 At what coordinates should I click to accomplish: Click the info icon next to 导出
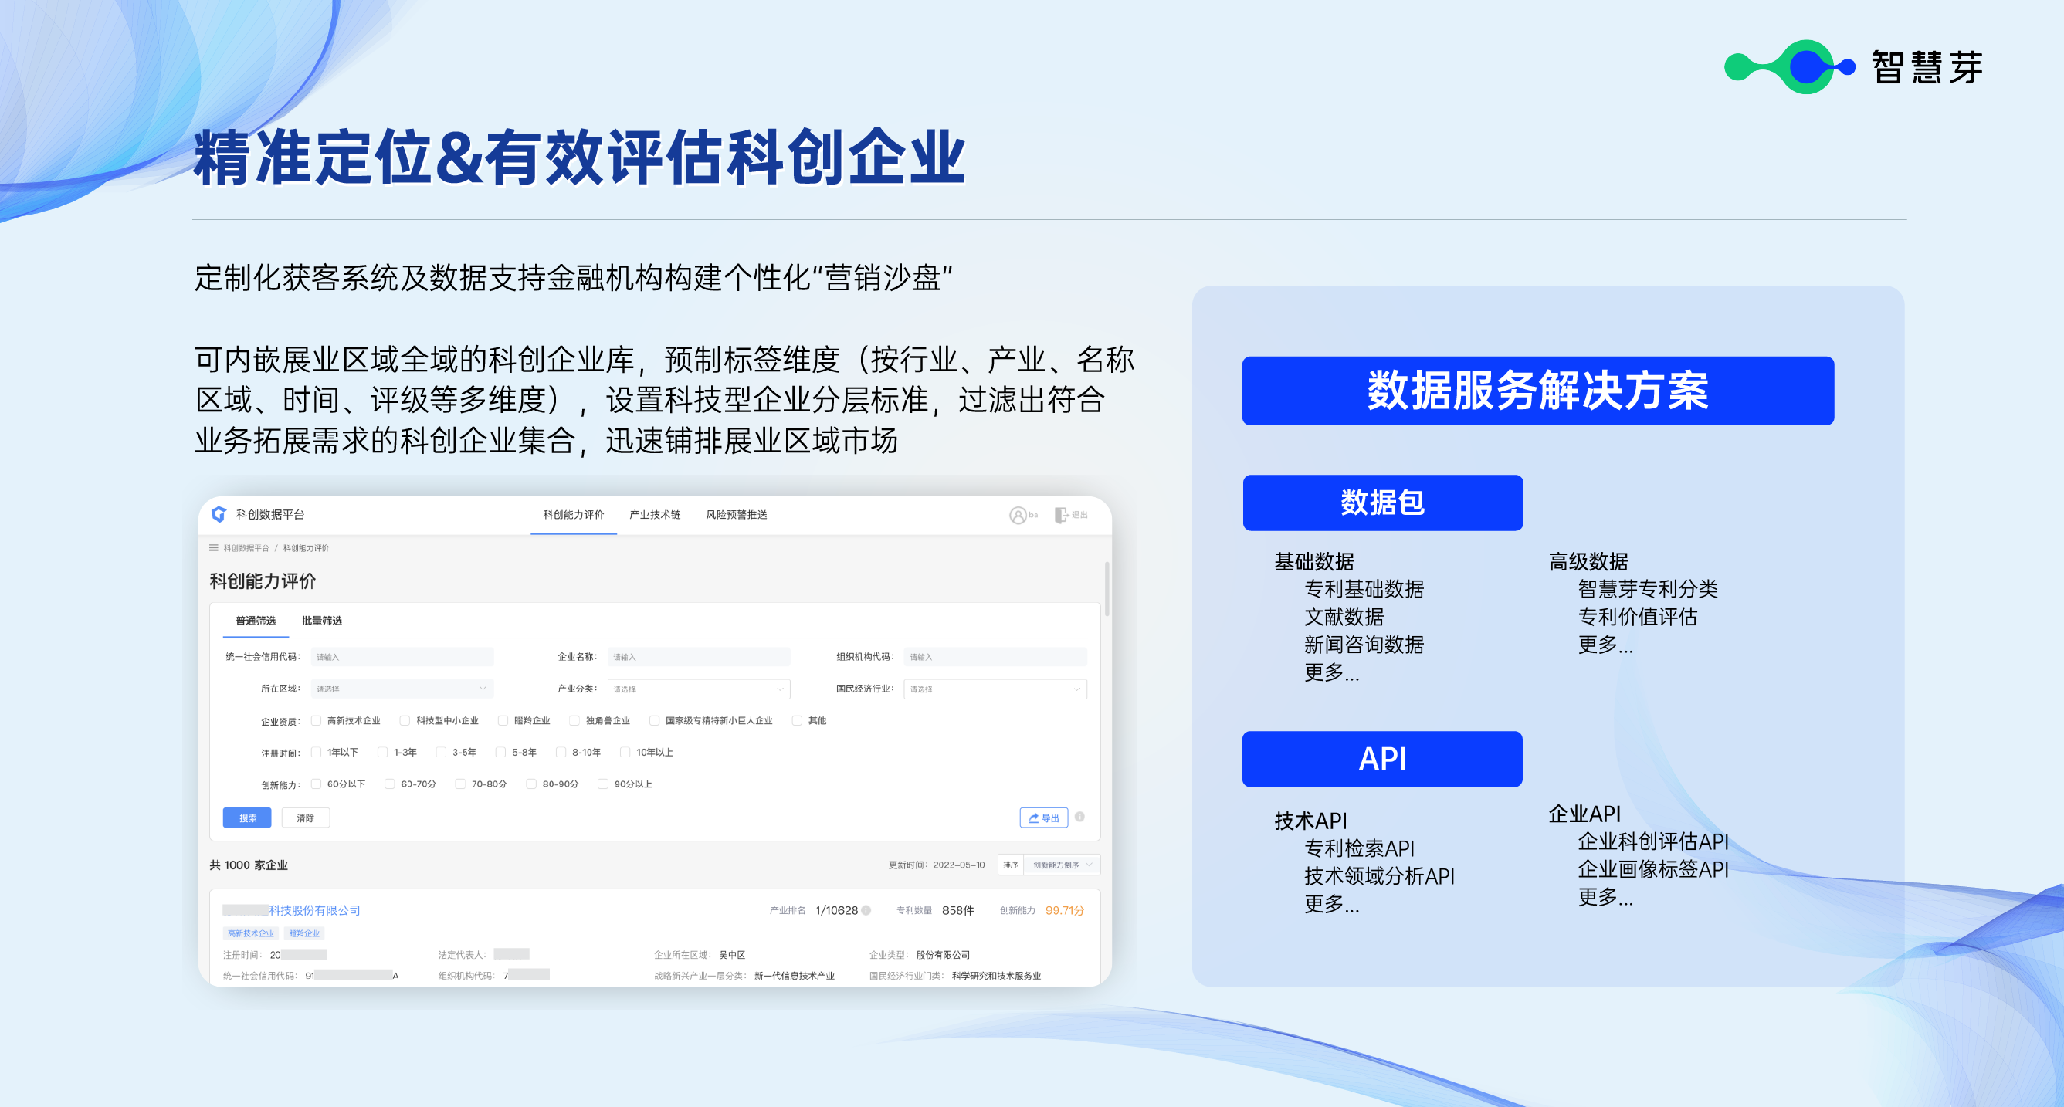pos(1079,817)
